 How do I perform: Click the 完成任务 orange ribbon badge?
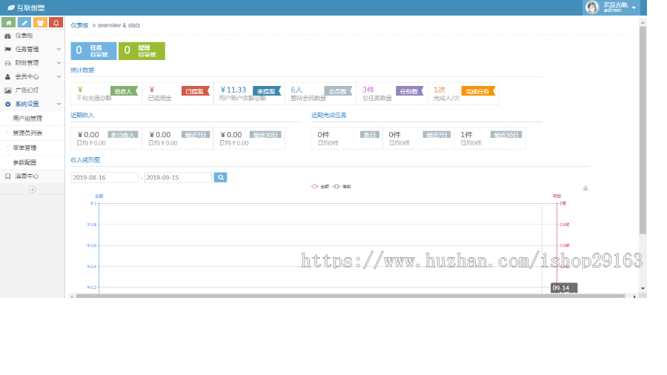(x=478, y=91)
